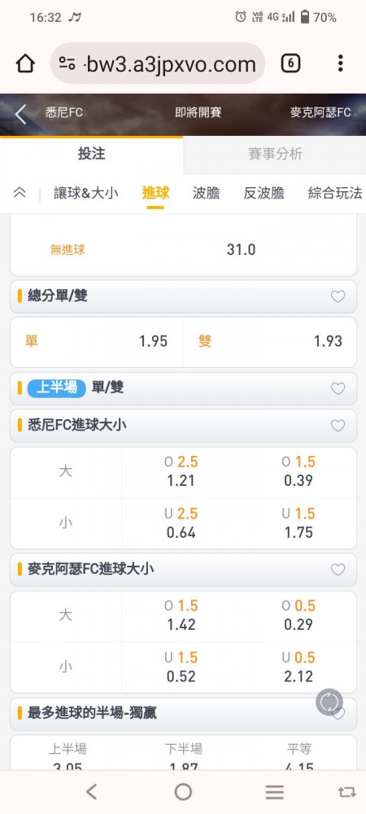366x814 pixels.
Task: Open the browser three-dot menu
Action: [x=340, y=63]
